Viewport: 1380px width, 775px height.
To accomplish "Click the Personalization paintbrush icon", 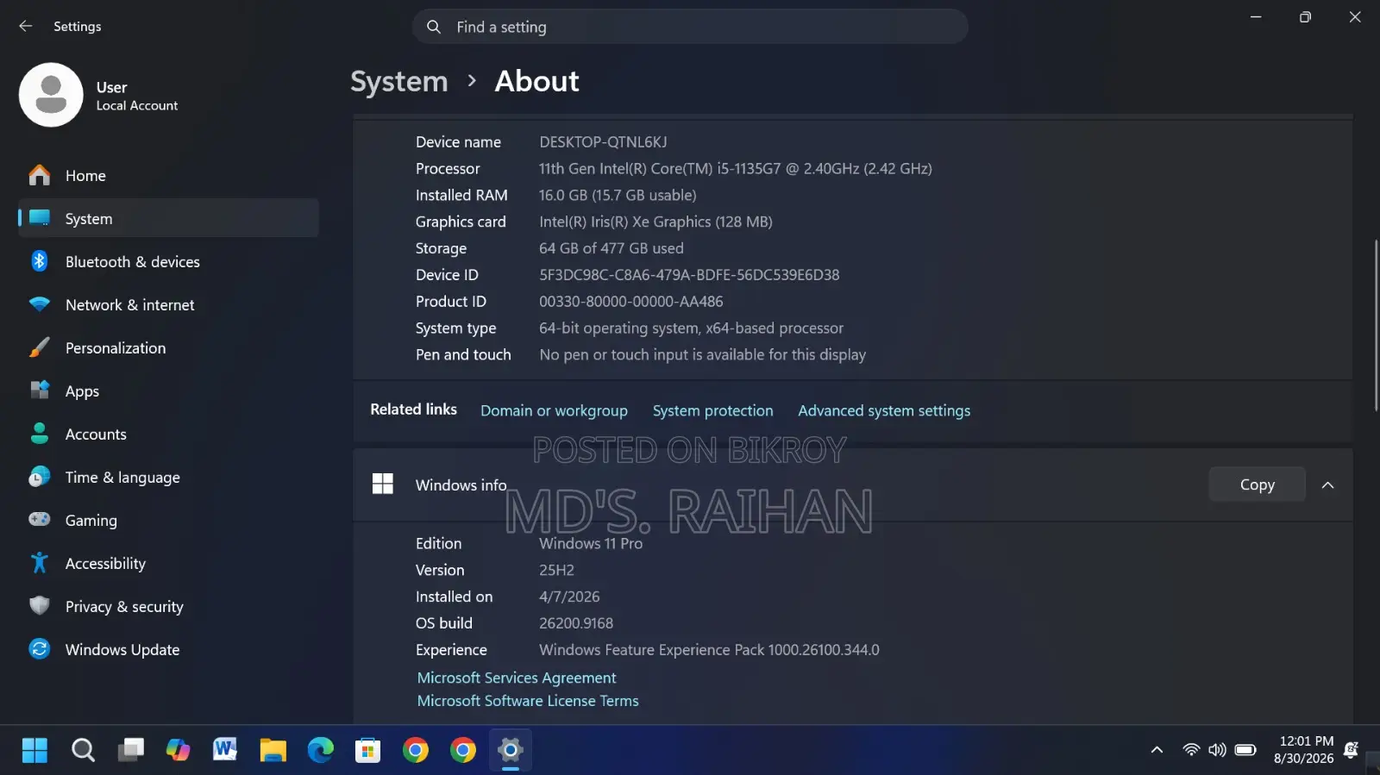I will [40, 347].
